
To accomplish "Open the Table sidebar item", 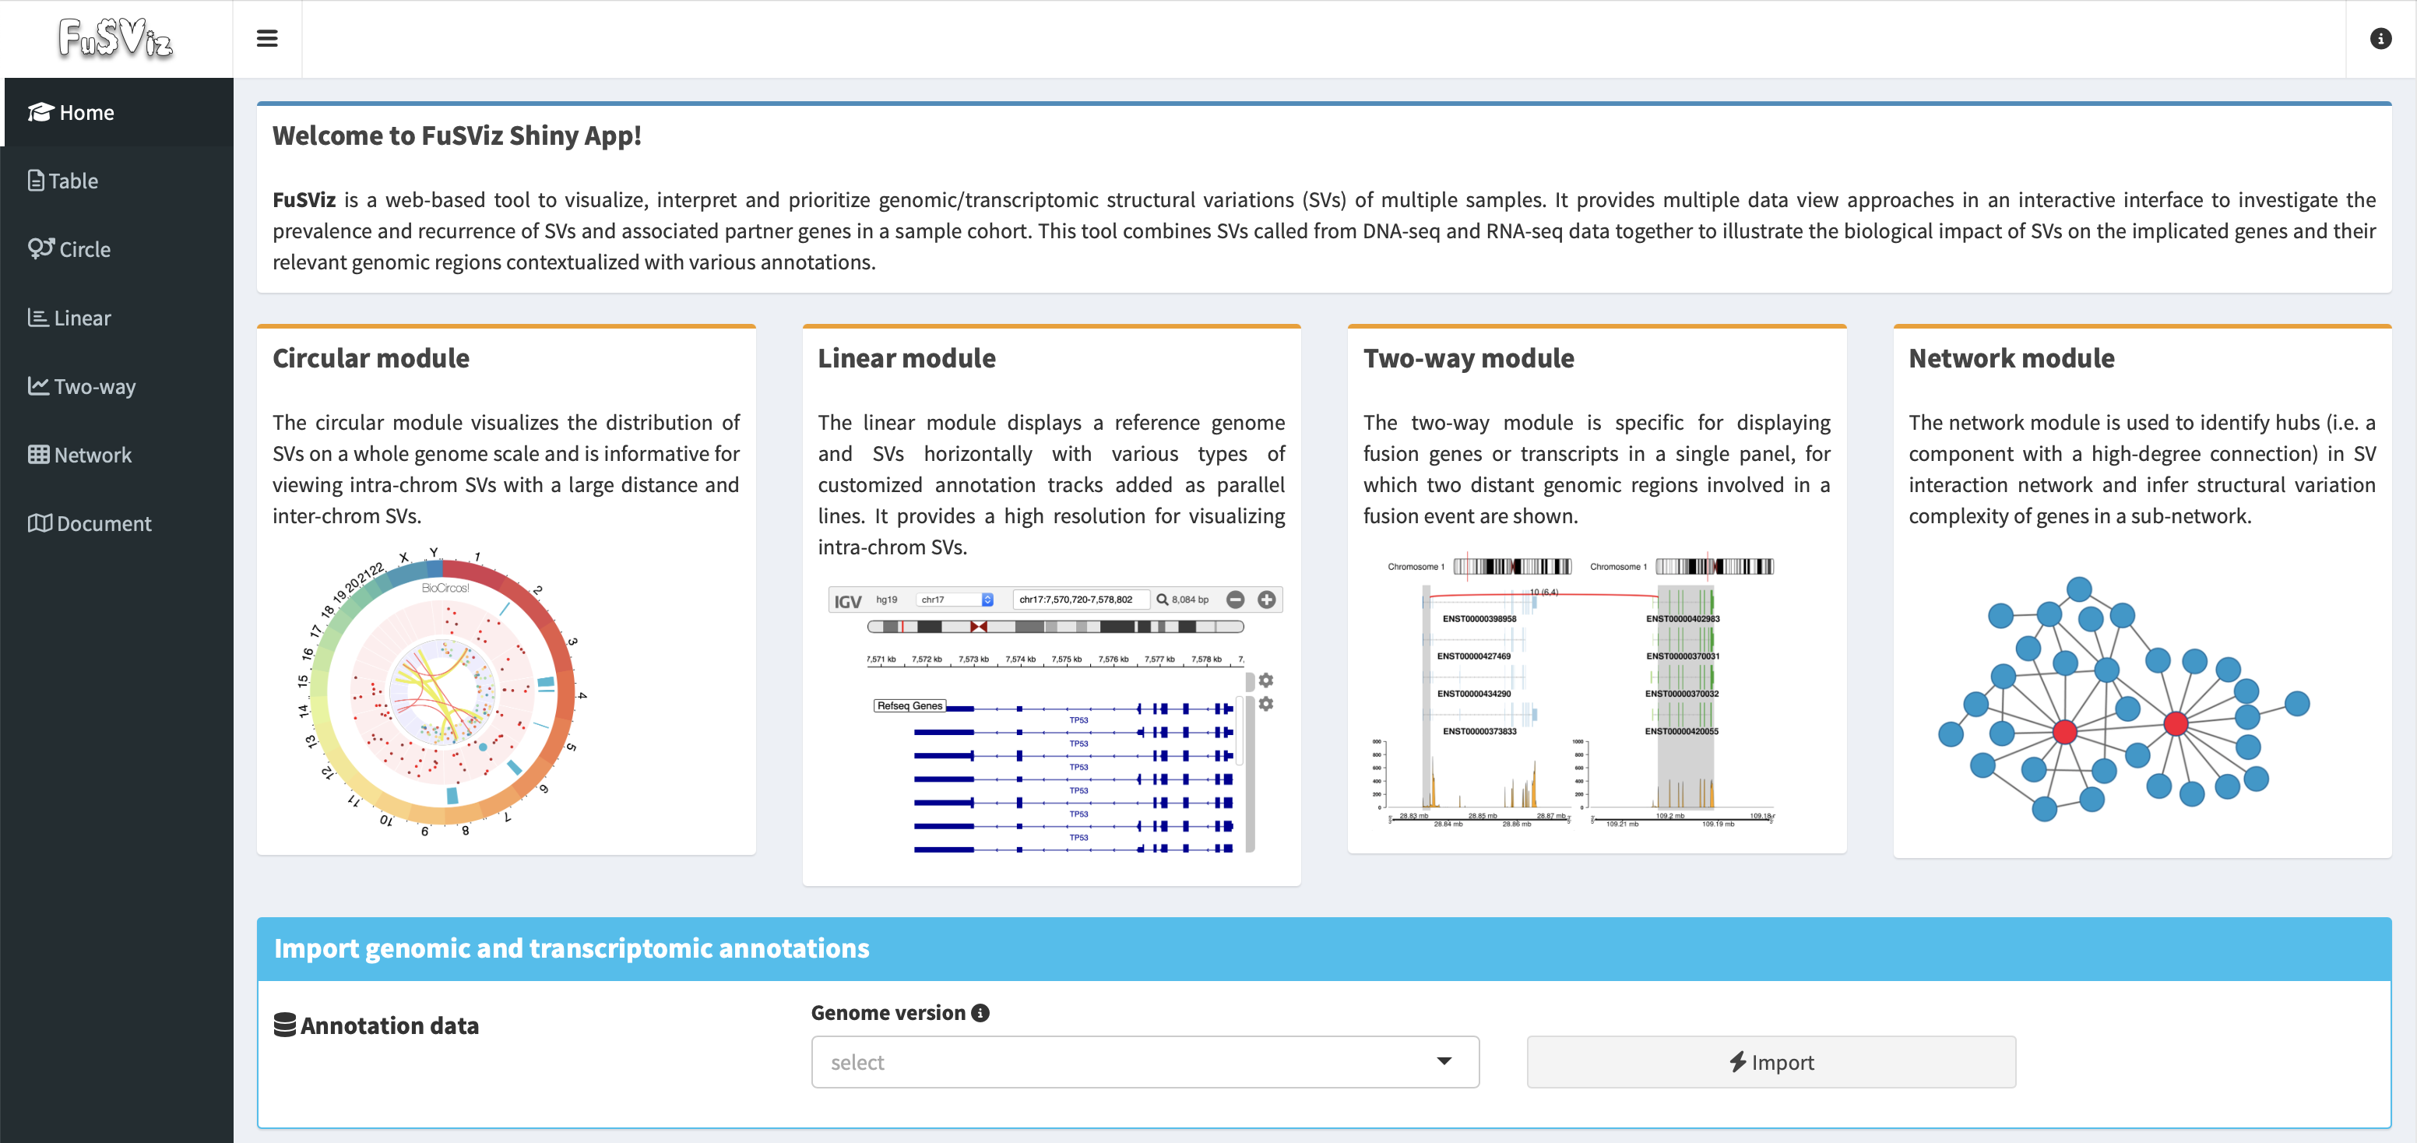I will click(x=118, y=181).
